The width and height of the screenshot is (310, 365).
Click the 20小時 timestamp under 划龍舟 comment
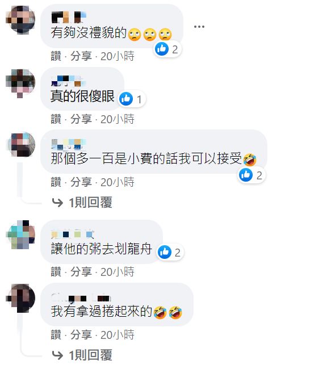(118, 272)
